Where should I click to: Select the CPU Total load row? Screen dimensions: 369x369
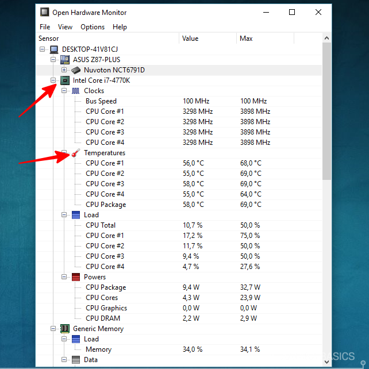point(179,225)
